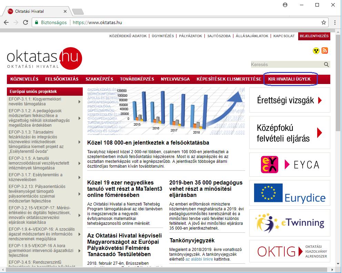Expand EFOP-3.1.5 tanulói lemorzsolódással arrow

79,163
